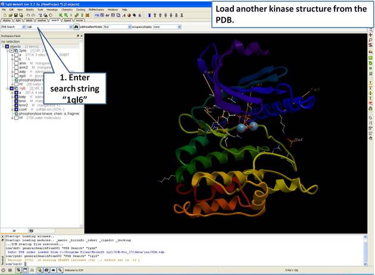Switch to the ligand tab

coord(67,20)
